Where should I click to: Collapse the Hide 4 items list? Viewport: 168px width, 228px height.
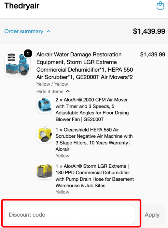pos(53,92)
